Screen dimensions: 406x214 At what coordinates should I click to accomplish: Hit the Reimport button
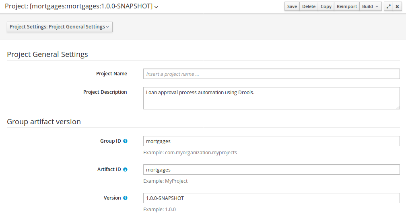pos(346,6)
